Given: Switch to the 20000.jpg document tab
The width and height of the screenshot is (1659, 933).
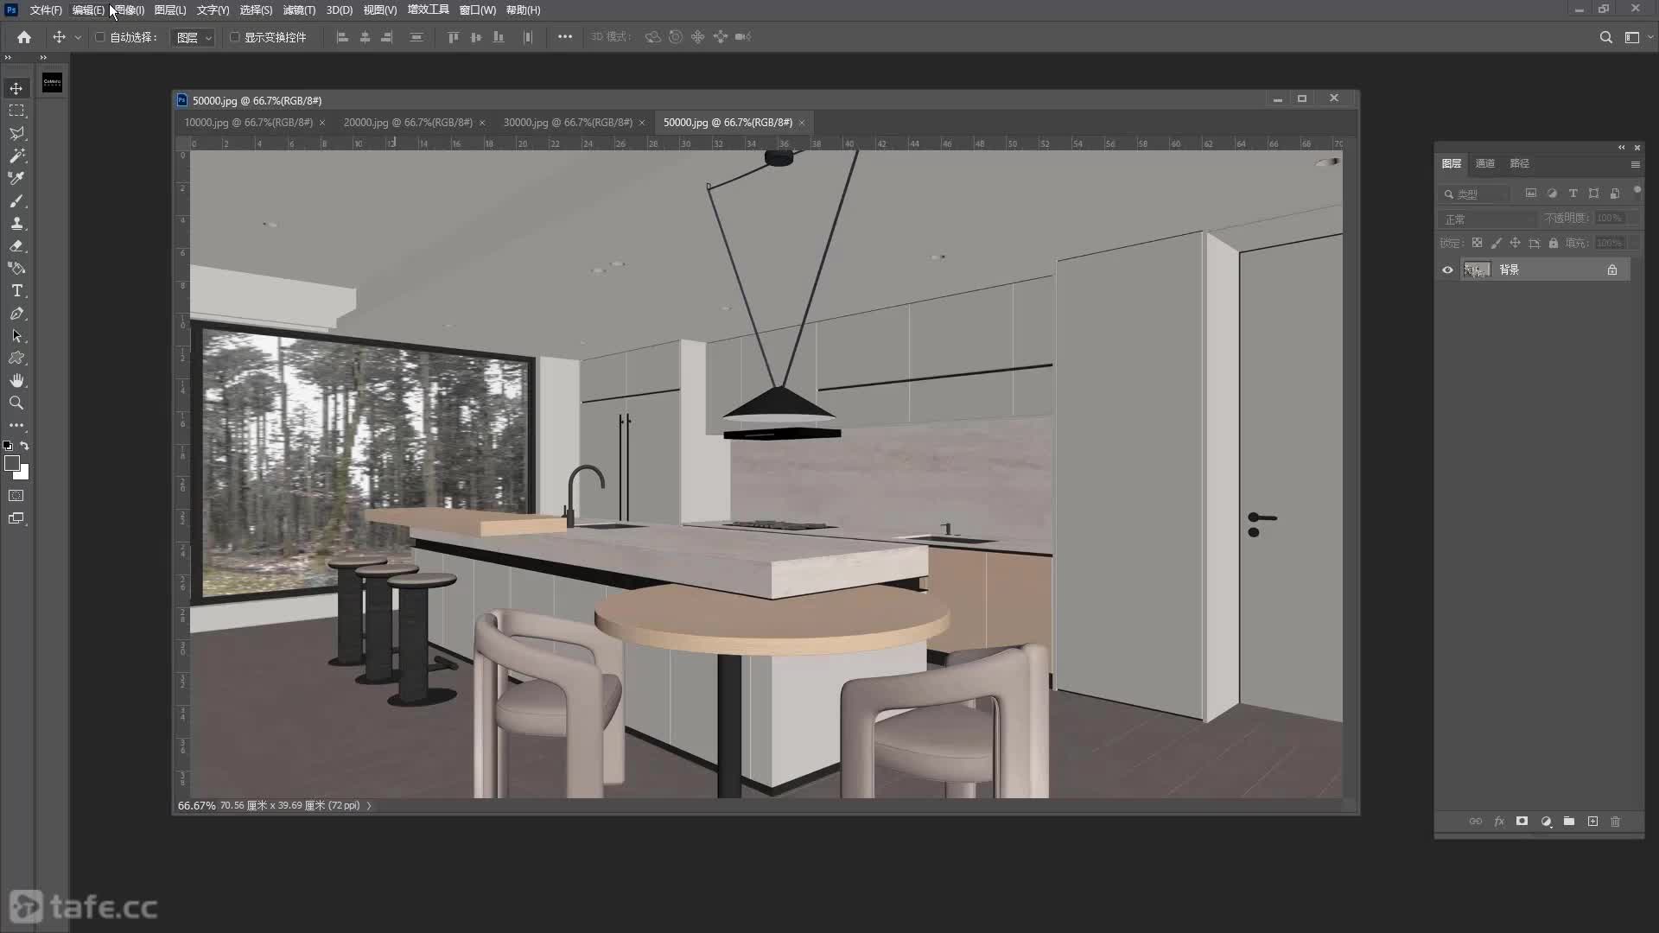Looking at the screenshot, I should (408, 123).
